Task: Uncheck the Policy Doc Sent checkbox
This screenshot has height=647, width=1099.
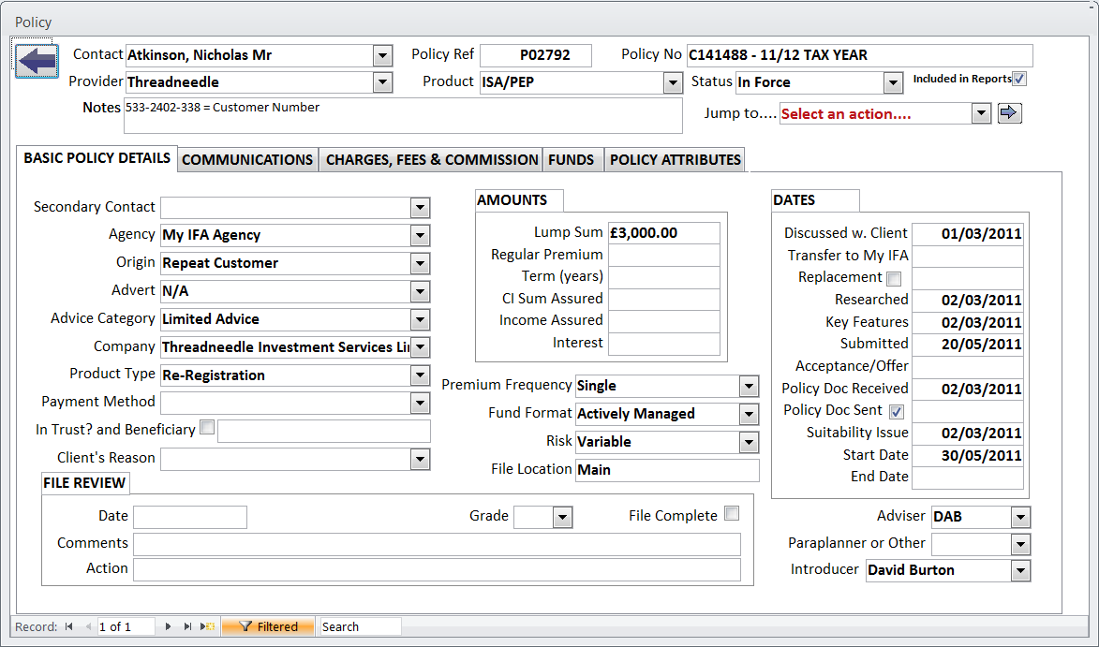Action: (x=897, y=411)
